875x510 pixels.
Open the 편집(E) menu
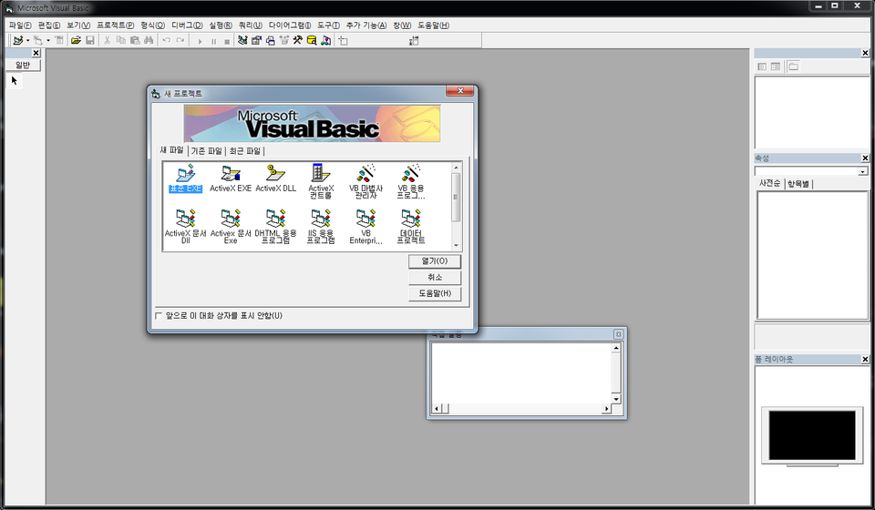pos(49,25)
